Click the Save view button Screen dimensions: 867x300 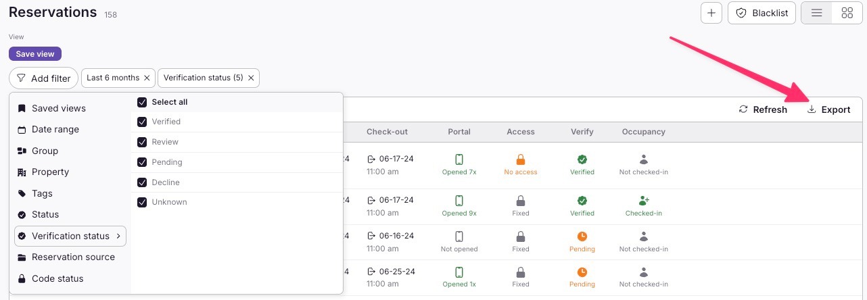[35, 54]
